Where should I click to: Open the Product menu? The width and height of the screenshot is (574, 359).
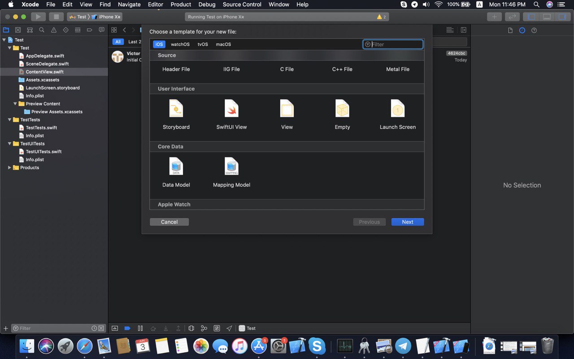[x=181, y=4]
